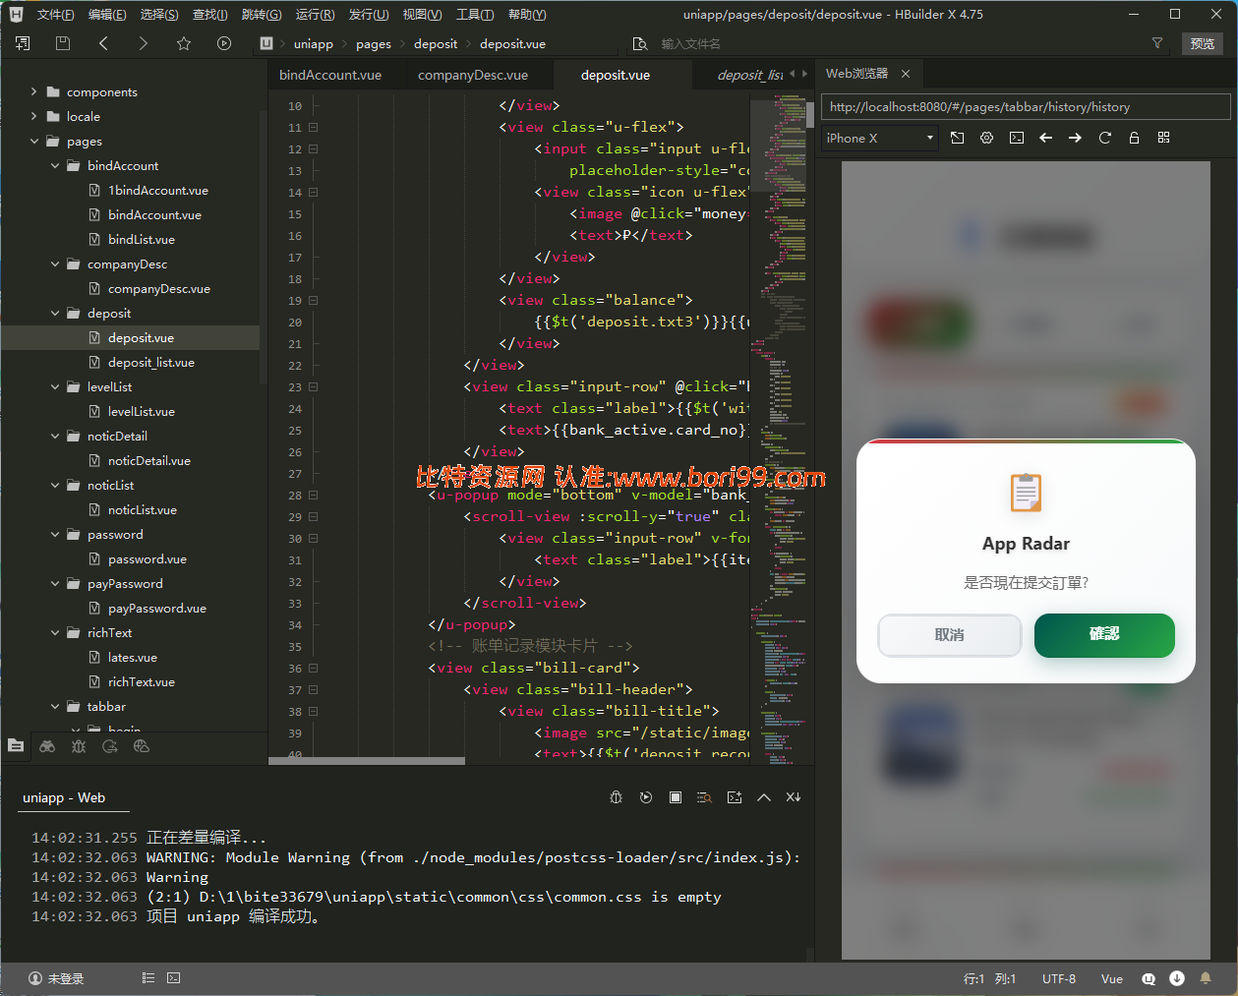Viewport: 1238px width, 996px height.
Task: Close the Web浏览器 tab
Action: point(906,74)
